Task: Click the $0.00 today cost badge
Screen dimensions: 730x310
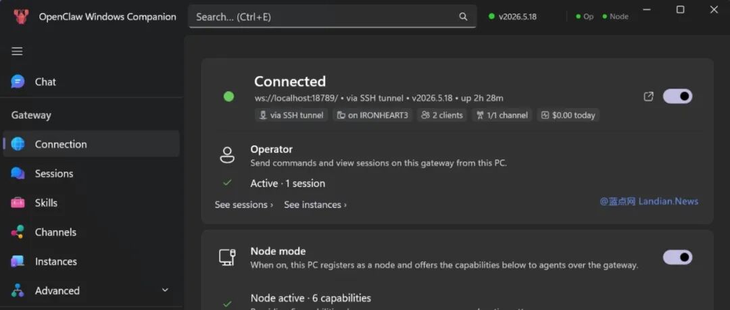Action: pyautogui.click(x=568, y=115)
